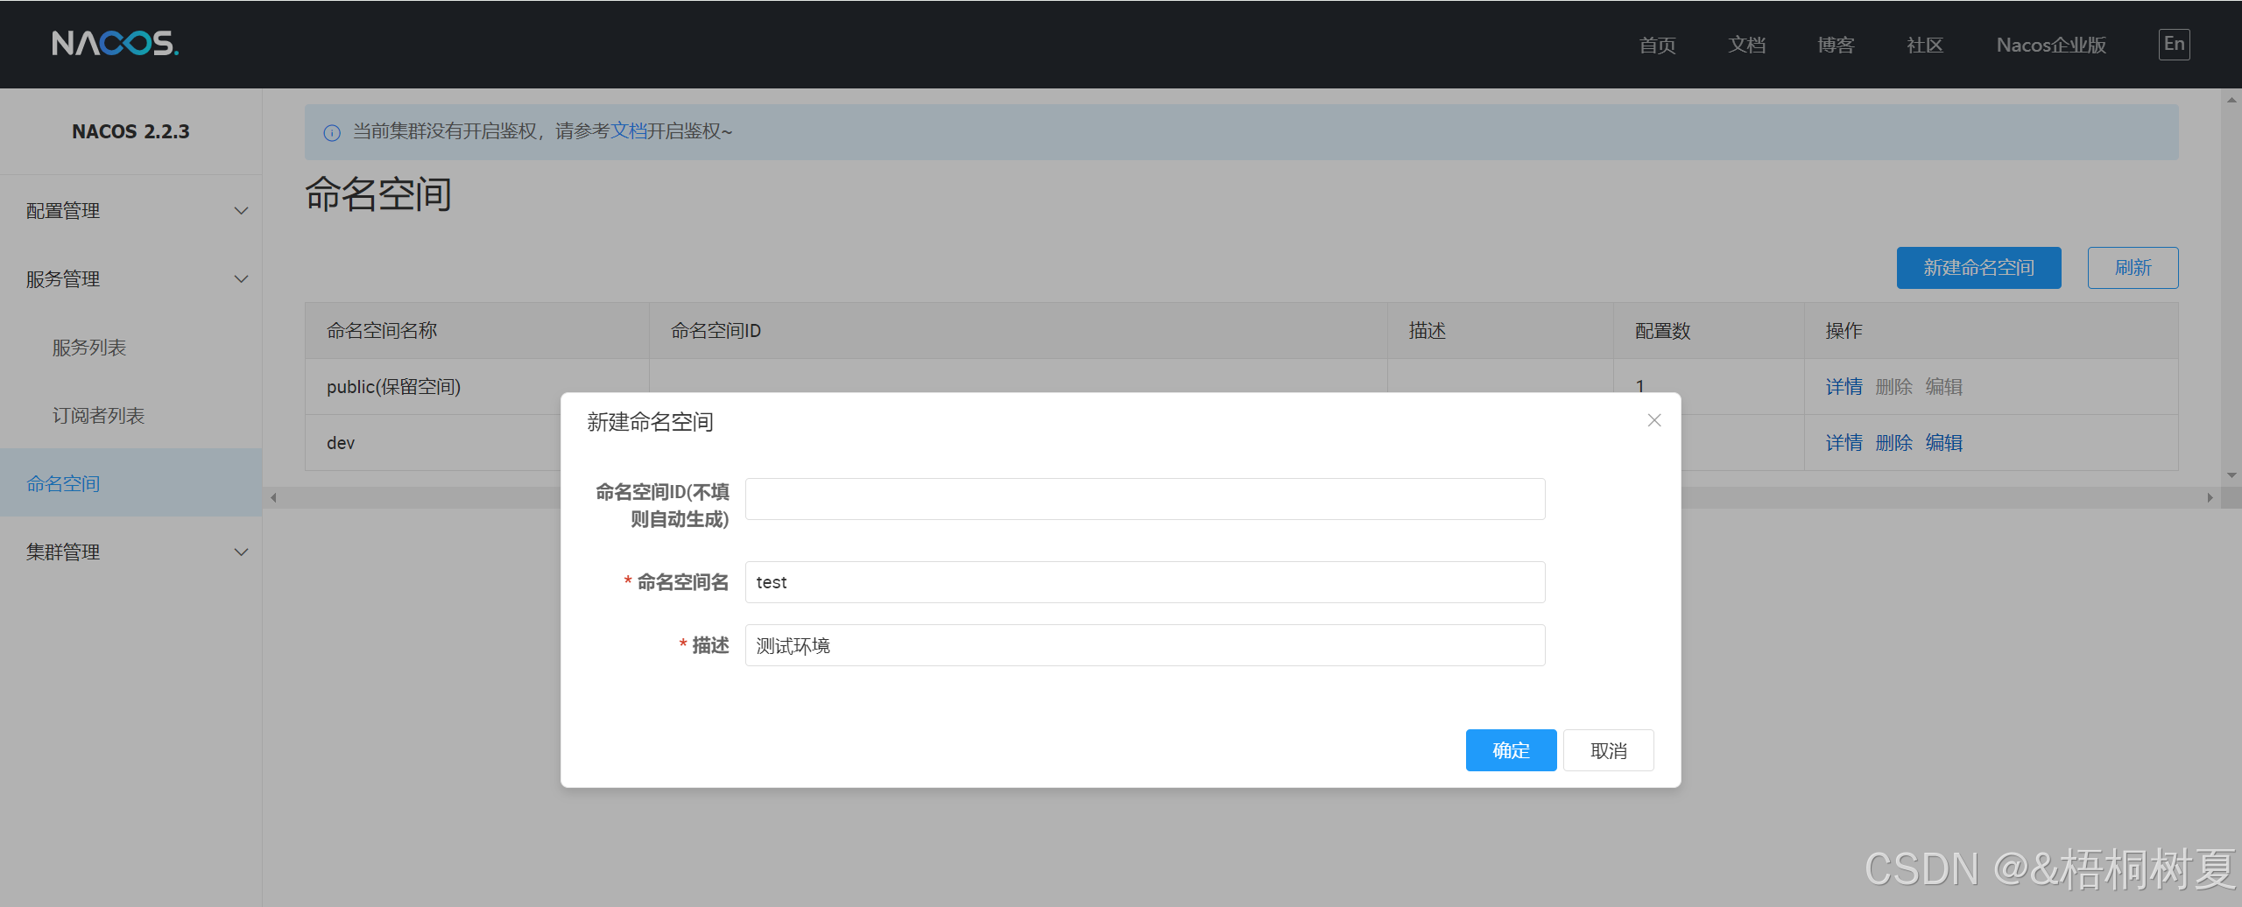This screenshot has height=907, width=2242.
Task: Click public(保留空间) table cell
Action: click(x=477, y=387)
